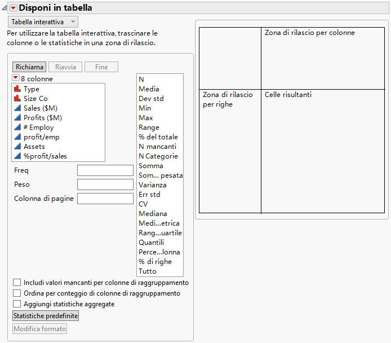
Task: Select the % del totale statistic
Action: pyautogui.click(x=158, y=137)
